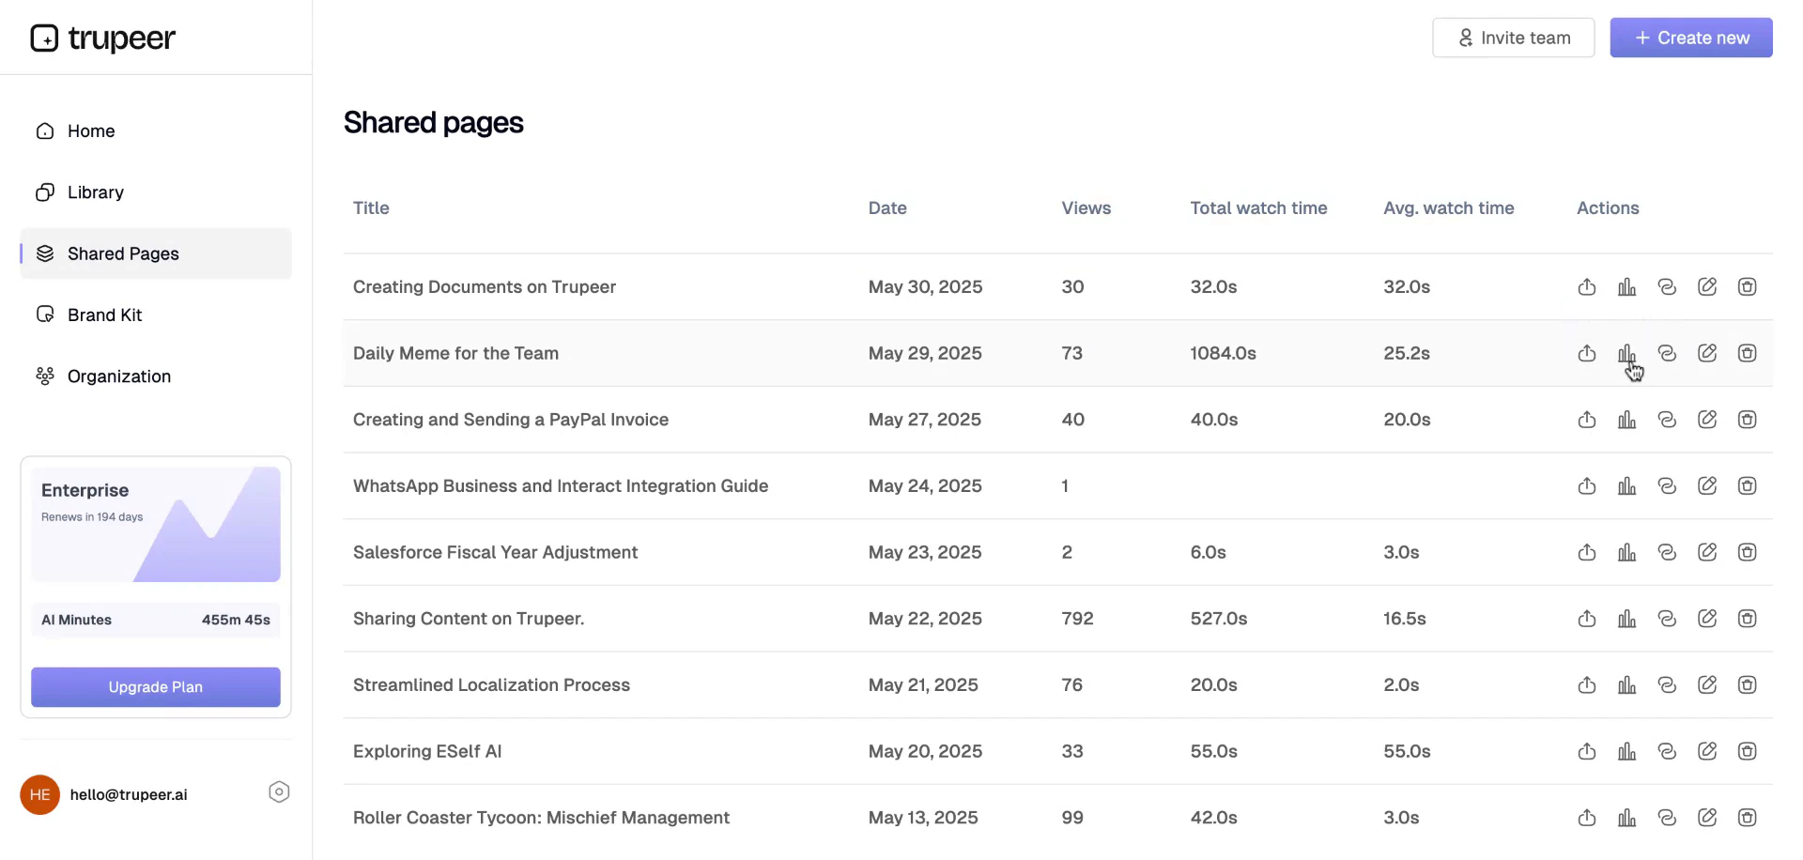Image resolution: width=1803 pixels, height=860 pixels.
Task: Click the trupeer logo
Action: point(103,38)
